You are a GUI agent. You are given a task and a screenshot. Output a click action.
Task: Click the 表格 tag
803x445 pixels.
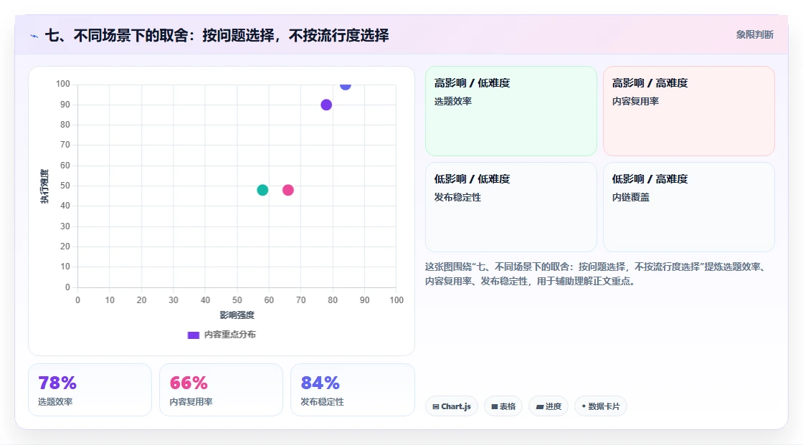[x=503, y=406]
